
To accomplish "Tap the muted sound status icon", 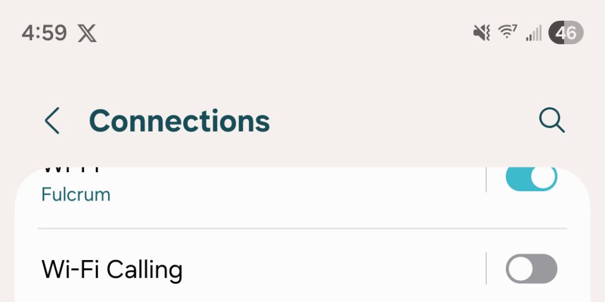I will pyautogui.click(x=482, y=33).
